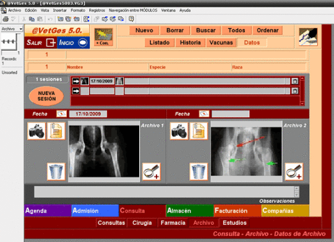
Task: Open the first X-ray thumbnail in session row
Action: (85, 81)
